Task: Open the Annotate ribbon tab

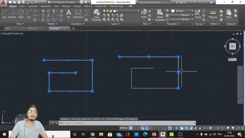Action: tap(32, 6)
